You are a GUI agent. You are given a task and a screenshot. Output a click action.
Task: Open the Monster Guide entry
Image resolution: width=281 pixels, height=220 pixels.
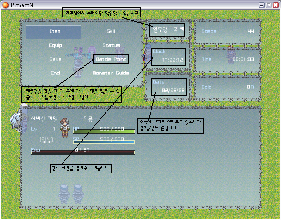[x=111, y=73]
